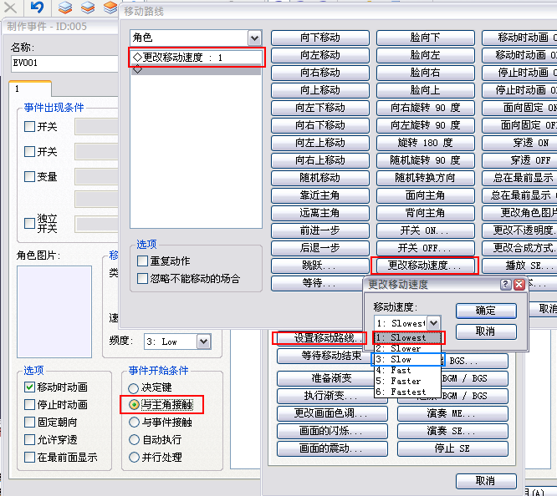This screenshot has height=496, width=557.
Task: Click the 演奏 SE... command button
Action: [452, 431]
